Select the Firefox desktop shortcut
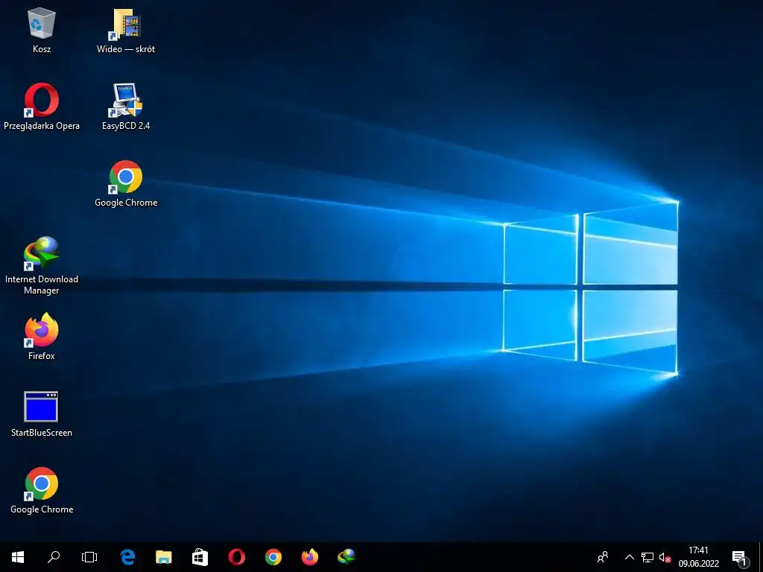 click(42, 337)
